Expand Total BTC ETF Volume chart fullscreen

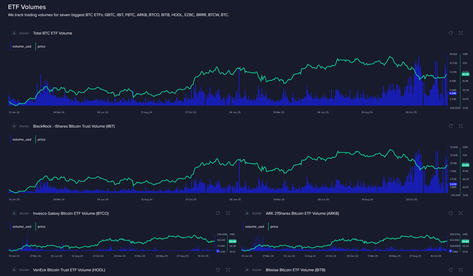click(x=461, y=33)
